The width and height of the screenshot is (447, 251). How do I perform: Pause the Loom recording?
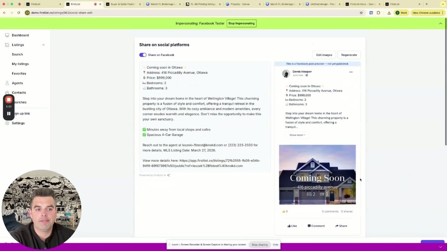point(8,113)
